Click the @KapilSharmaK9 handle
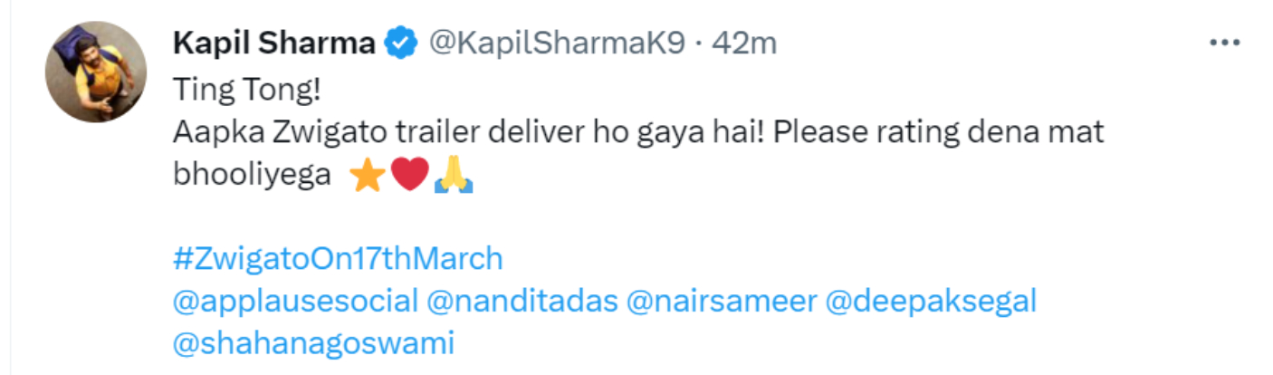This screenshot has width=1273, height=375. tap(556, 43)
